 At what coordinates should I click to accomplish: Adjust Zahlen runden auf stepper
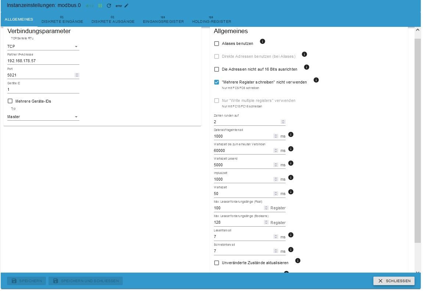pyautogui.click(x=283, y=122)
